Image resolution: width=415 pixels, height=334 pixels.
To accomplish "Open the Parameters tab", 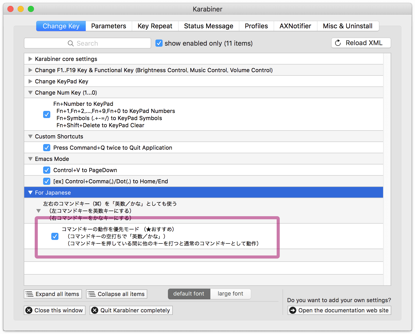I will [x=109, y=26].
